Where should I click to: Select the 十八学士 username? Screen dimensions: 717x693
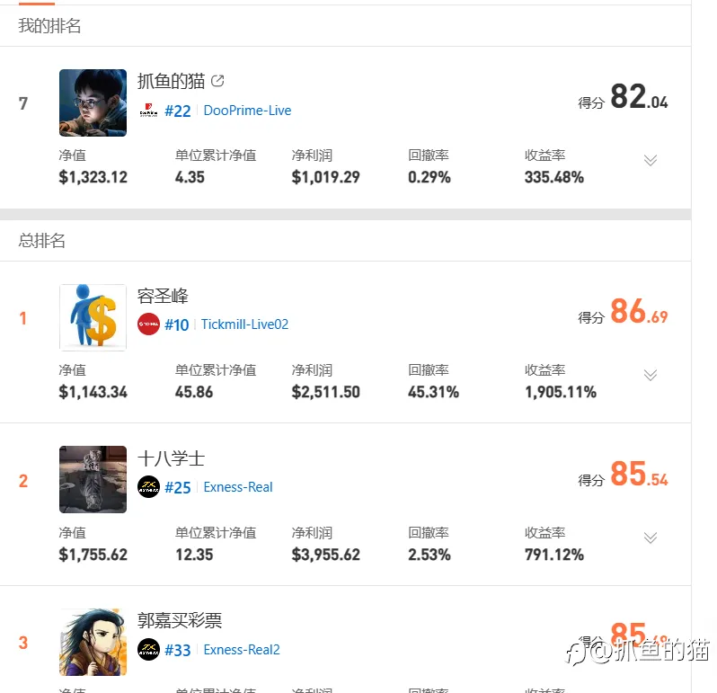171,458
